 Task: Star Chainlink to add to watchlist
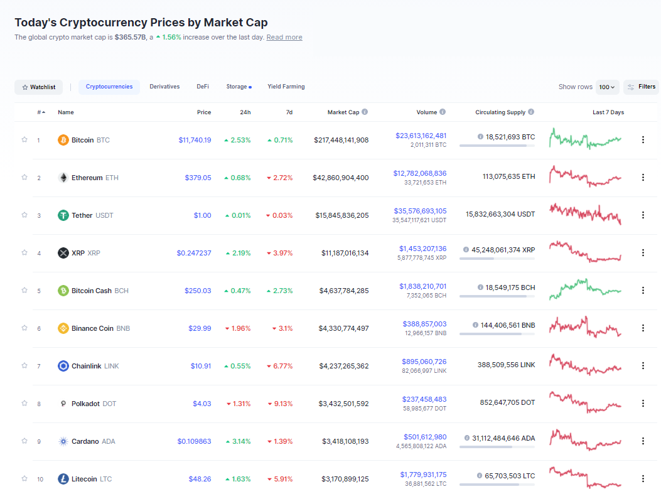pos(24,365)
